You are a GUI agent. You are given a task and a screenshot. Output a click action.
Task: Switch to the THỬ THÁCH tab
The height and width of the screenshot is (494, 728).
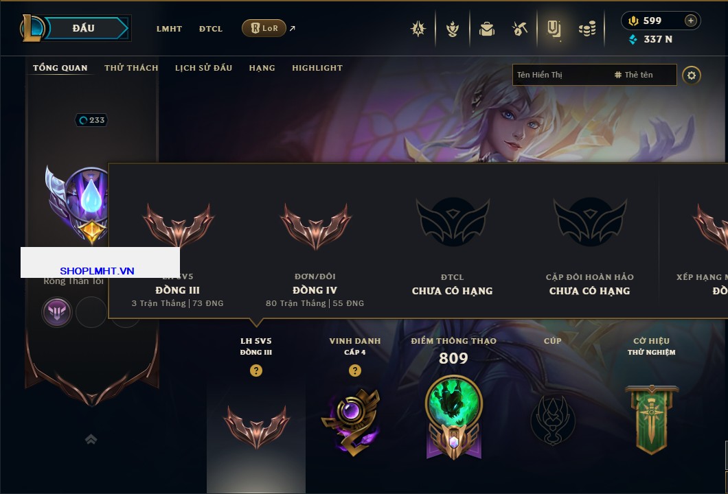pyautogui.click(x=131, y=68)
